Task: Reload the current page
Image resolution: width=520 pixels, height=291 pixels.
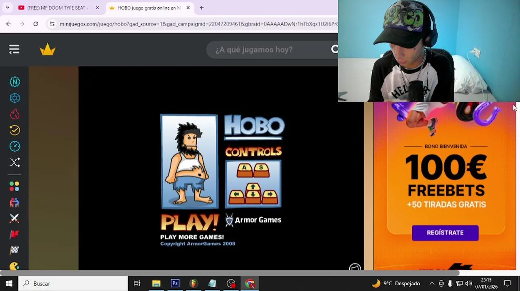Action: click(36, 24)
